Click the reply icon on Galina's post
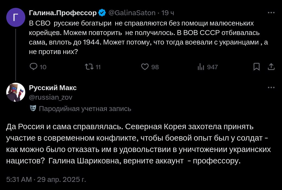The width and height of the screenshot is (282, 190). tap(34, 67)
